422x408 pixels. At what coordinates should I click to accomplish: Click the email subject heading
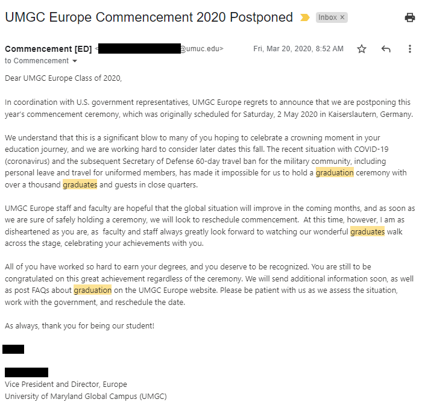tap(148, 17)
